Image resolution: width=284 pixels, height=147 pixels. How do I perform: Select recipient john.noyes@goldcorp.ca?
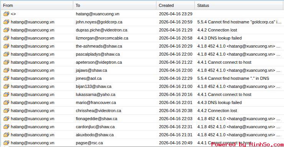(x=99, y=22)
